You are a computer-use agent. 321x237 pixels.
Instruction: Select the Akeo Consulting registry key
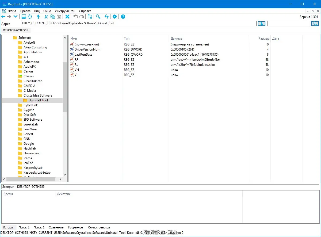click(35, 47)
